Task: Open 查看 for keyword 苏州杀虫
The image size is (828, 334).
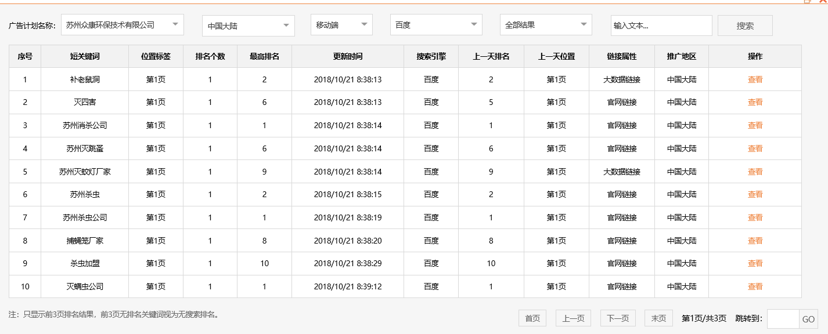Action: (x=755, y=194)
